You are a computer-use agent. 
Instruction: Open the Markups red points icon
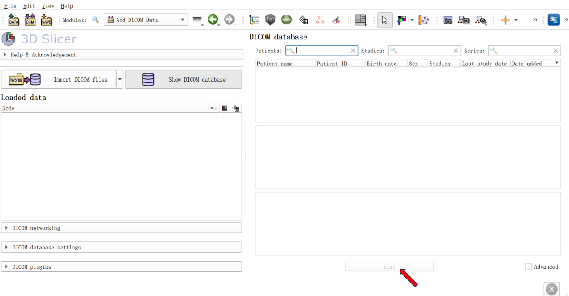(x=320, y=20)
